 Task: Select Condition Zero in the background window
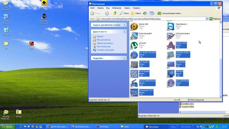point(187,104)
